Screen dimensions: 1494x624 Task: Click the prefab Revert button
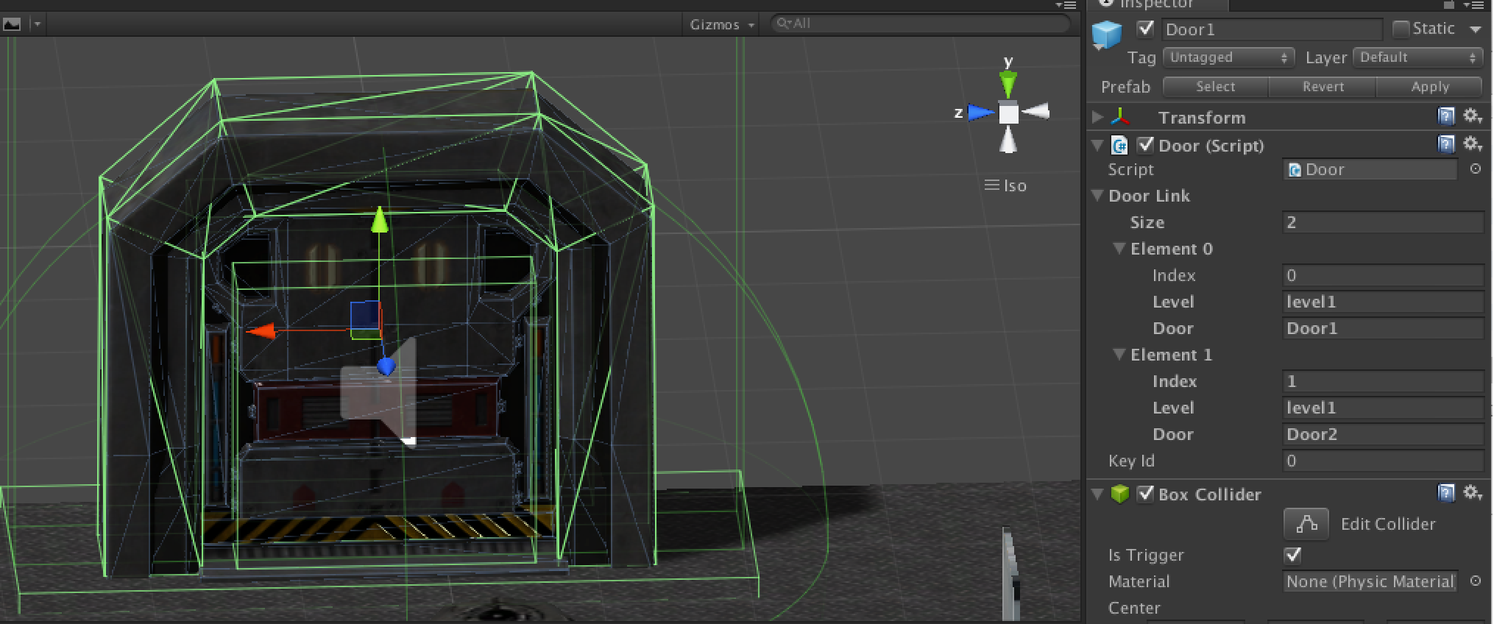1323,87
